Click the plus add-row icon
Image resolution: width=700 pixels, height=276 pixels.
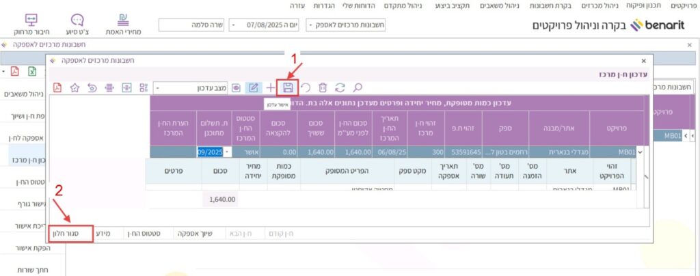[x=271, y=87]
